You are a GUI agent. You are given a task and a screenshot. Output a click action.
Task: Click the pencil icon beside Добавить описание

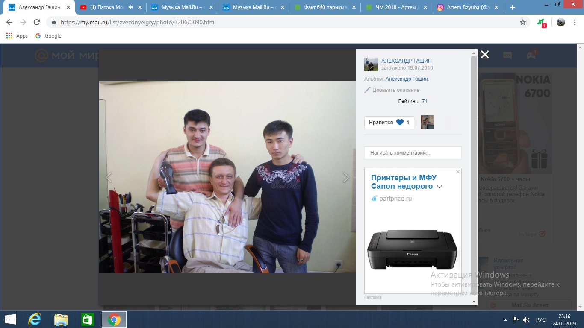point(367,90)
